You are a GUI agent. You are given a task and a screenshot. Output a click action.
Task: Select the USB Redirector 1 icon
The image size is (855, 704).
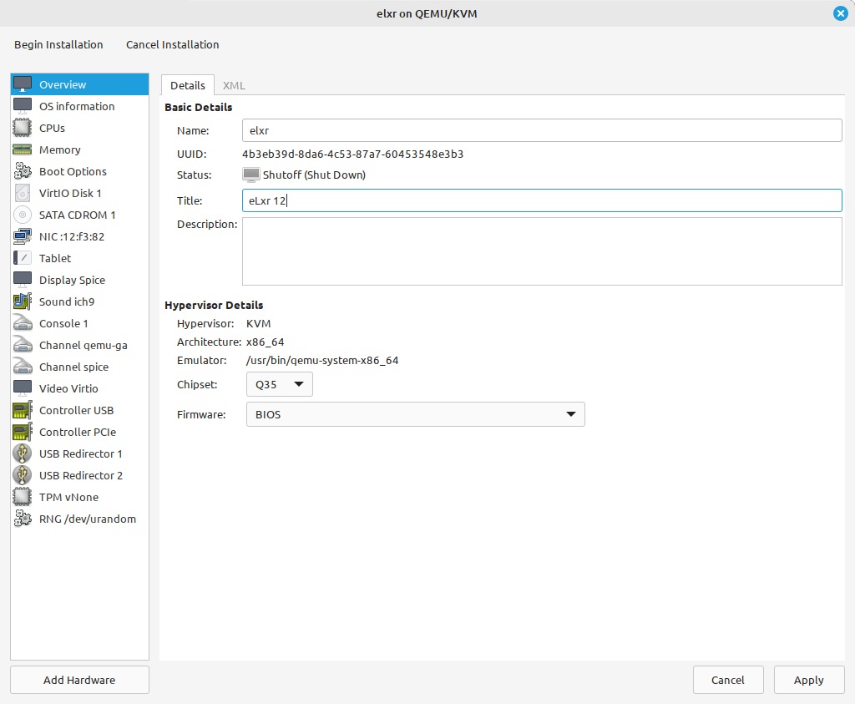point(23,453)
